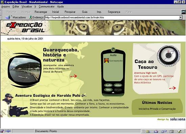Click the security padlock in status bar
Viewport: 186px width, 134px height.
[2, 131]
